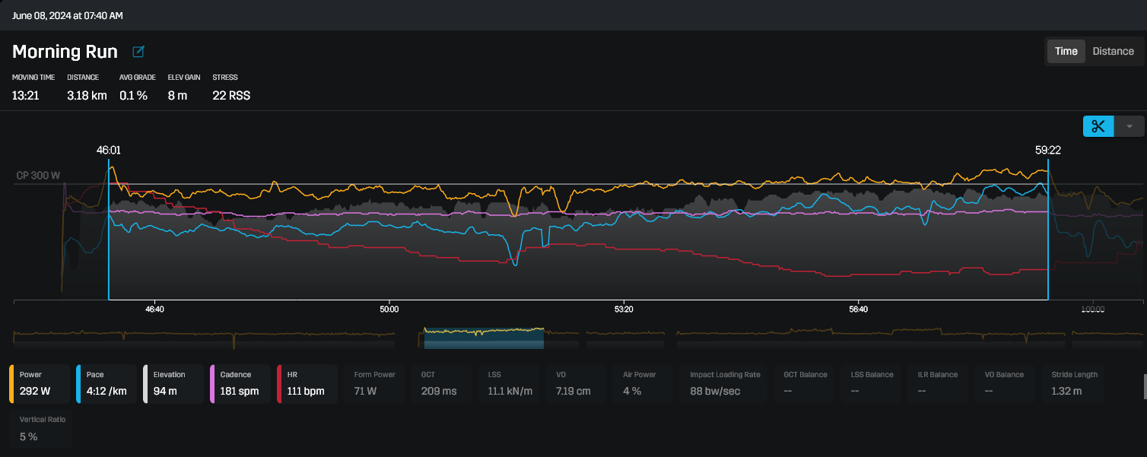Show the Air Power metric
This screenshot has height=457, width=1147.
(640, 383)
